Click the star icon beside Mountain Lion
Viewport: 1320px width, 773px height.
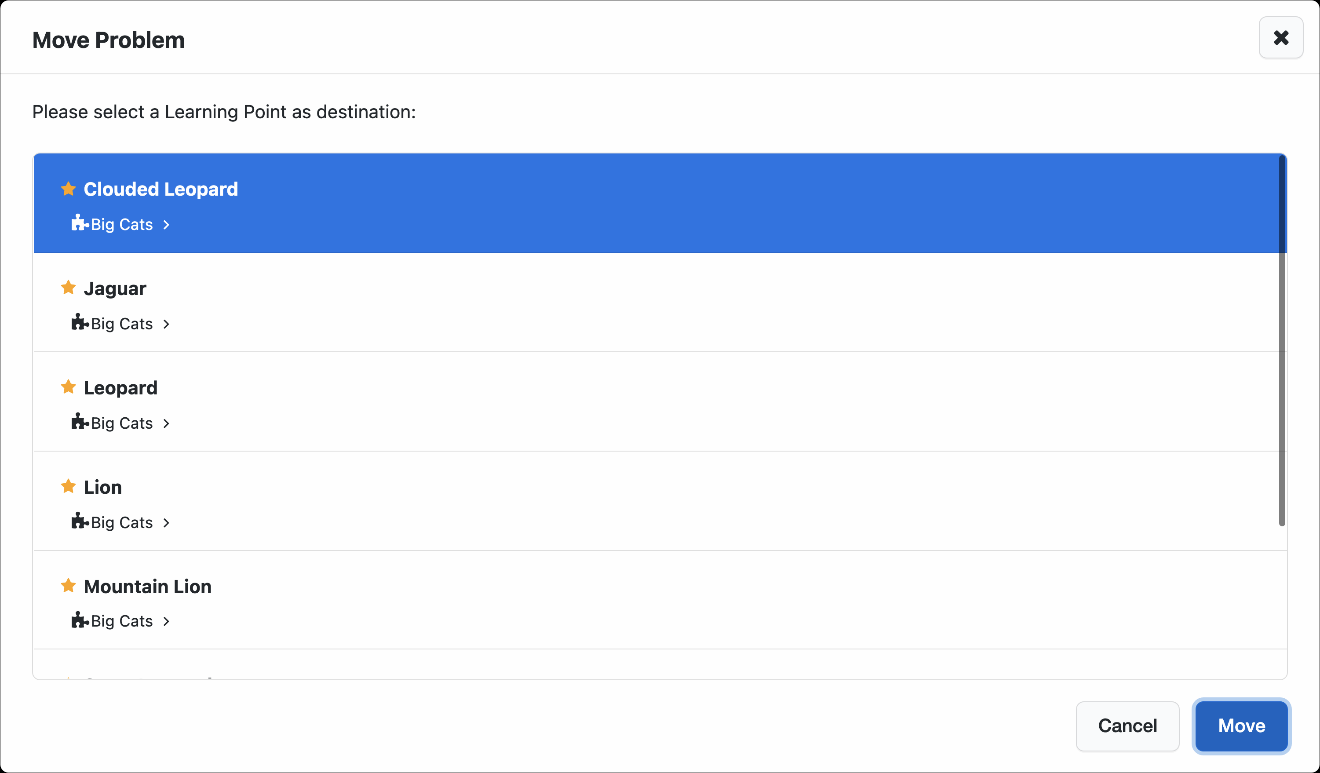(68, 586)
